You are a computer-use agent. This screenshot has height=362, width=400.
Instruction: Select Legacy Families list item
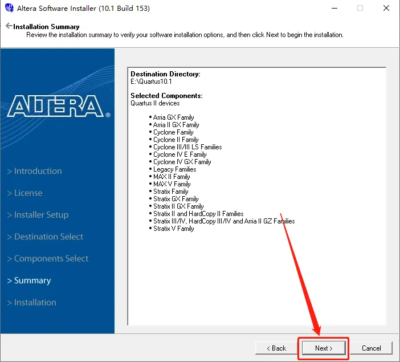tap(175, 169)
